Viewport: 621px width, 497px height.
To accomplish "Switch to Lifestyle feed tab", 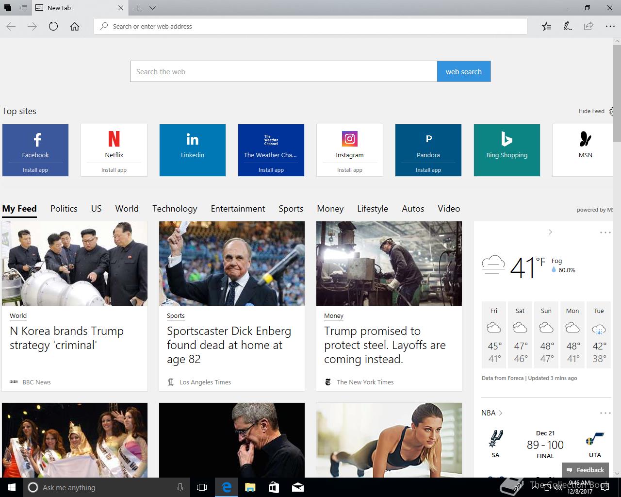I will tap(373, 209).
